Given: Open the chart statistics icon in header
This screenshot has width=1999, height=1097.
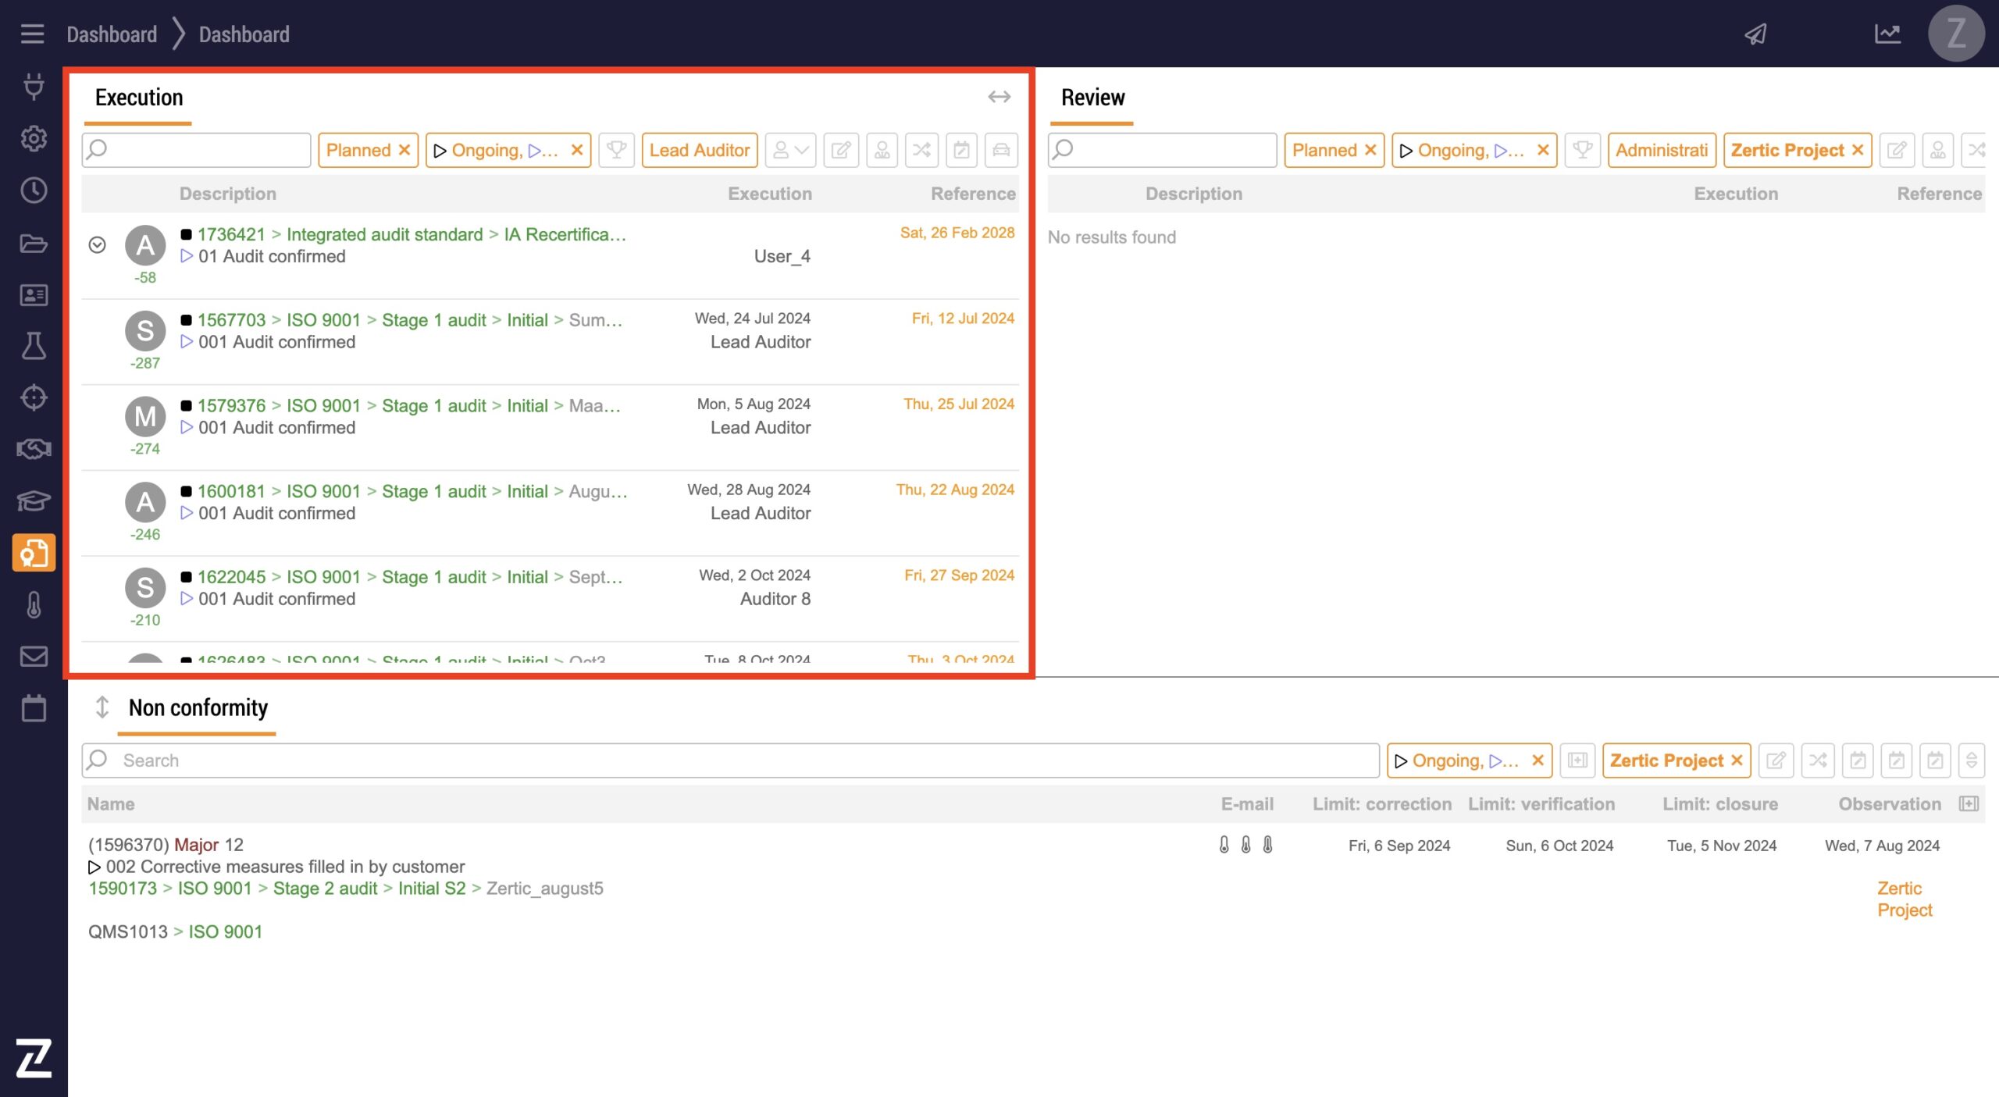Looking at the screenshot, I should coord(1887,34).
